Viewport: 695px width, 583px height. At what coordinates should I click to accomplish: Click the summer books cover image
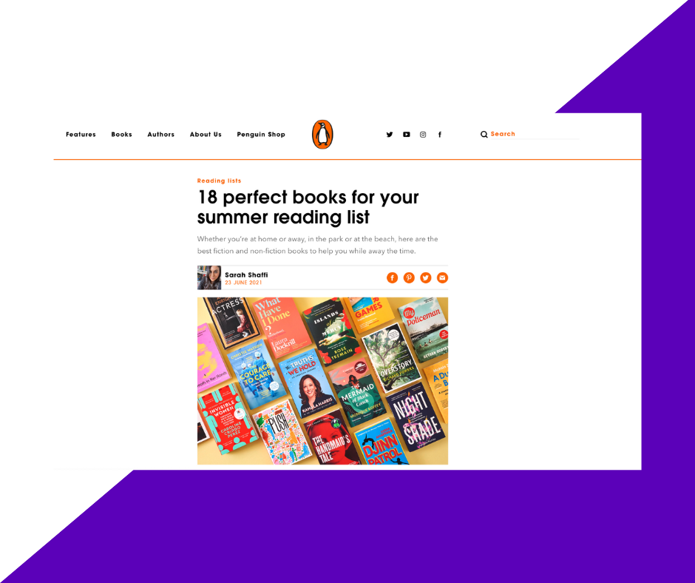[322, 381]
